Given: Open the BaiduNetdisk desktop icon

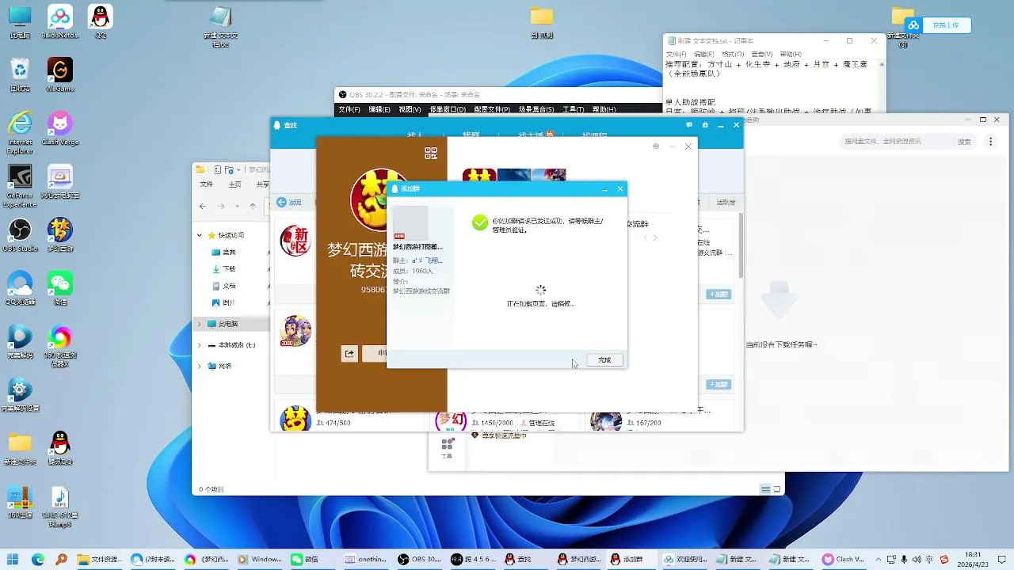Looking at the screenshot, I should pos(60,21).
